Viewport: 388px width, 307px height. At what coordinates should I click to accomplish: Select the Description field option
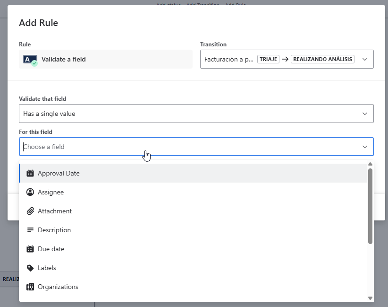(x=54, y=230)
